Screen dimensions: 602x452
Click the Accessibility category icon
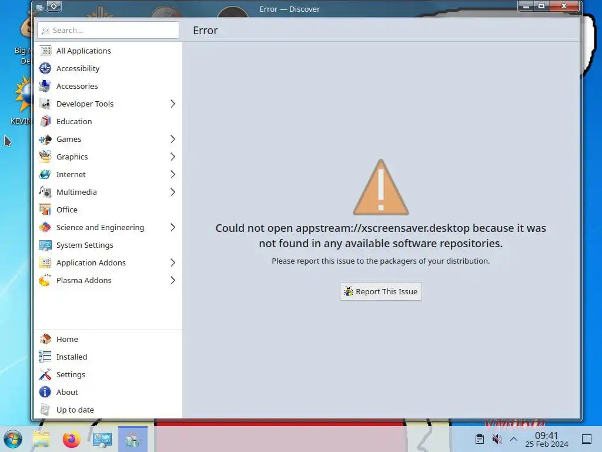click(x=45, y=68)
